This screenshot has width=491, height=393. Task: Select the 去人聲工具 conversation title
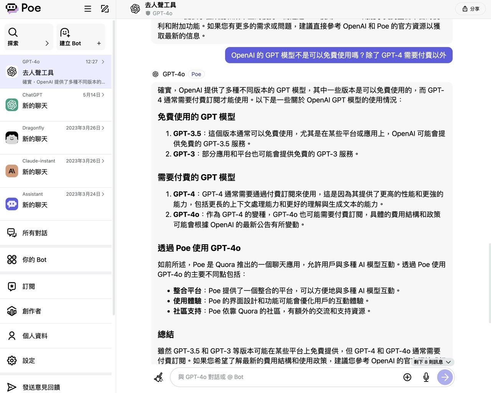tap(38, 73)
